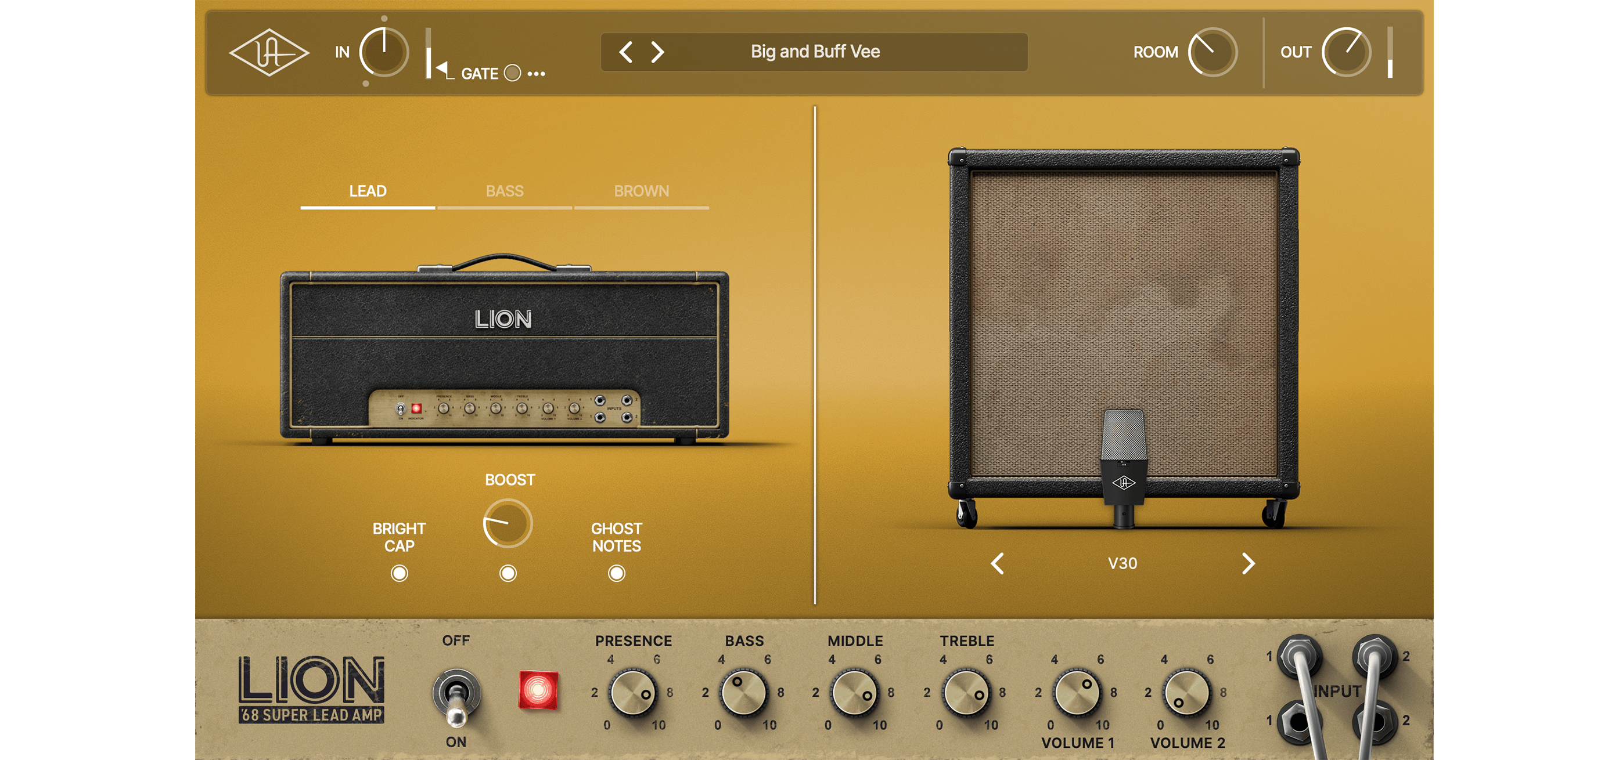Open preset list Big and Buff Vee

click(815, 52)
